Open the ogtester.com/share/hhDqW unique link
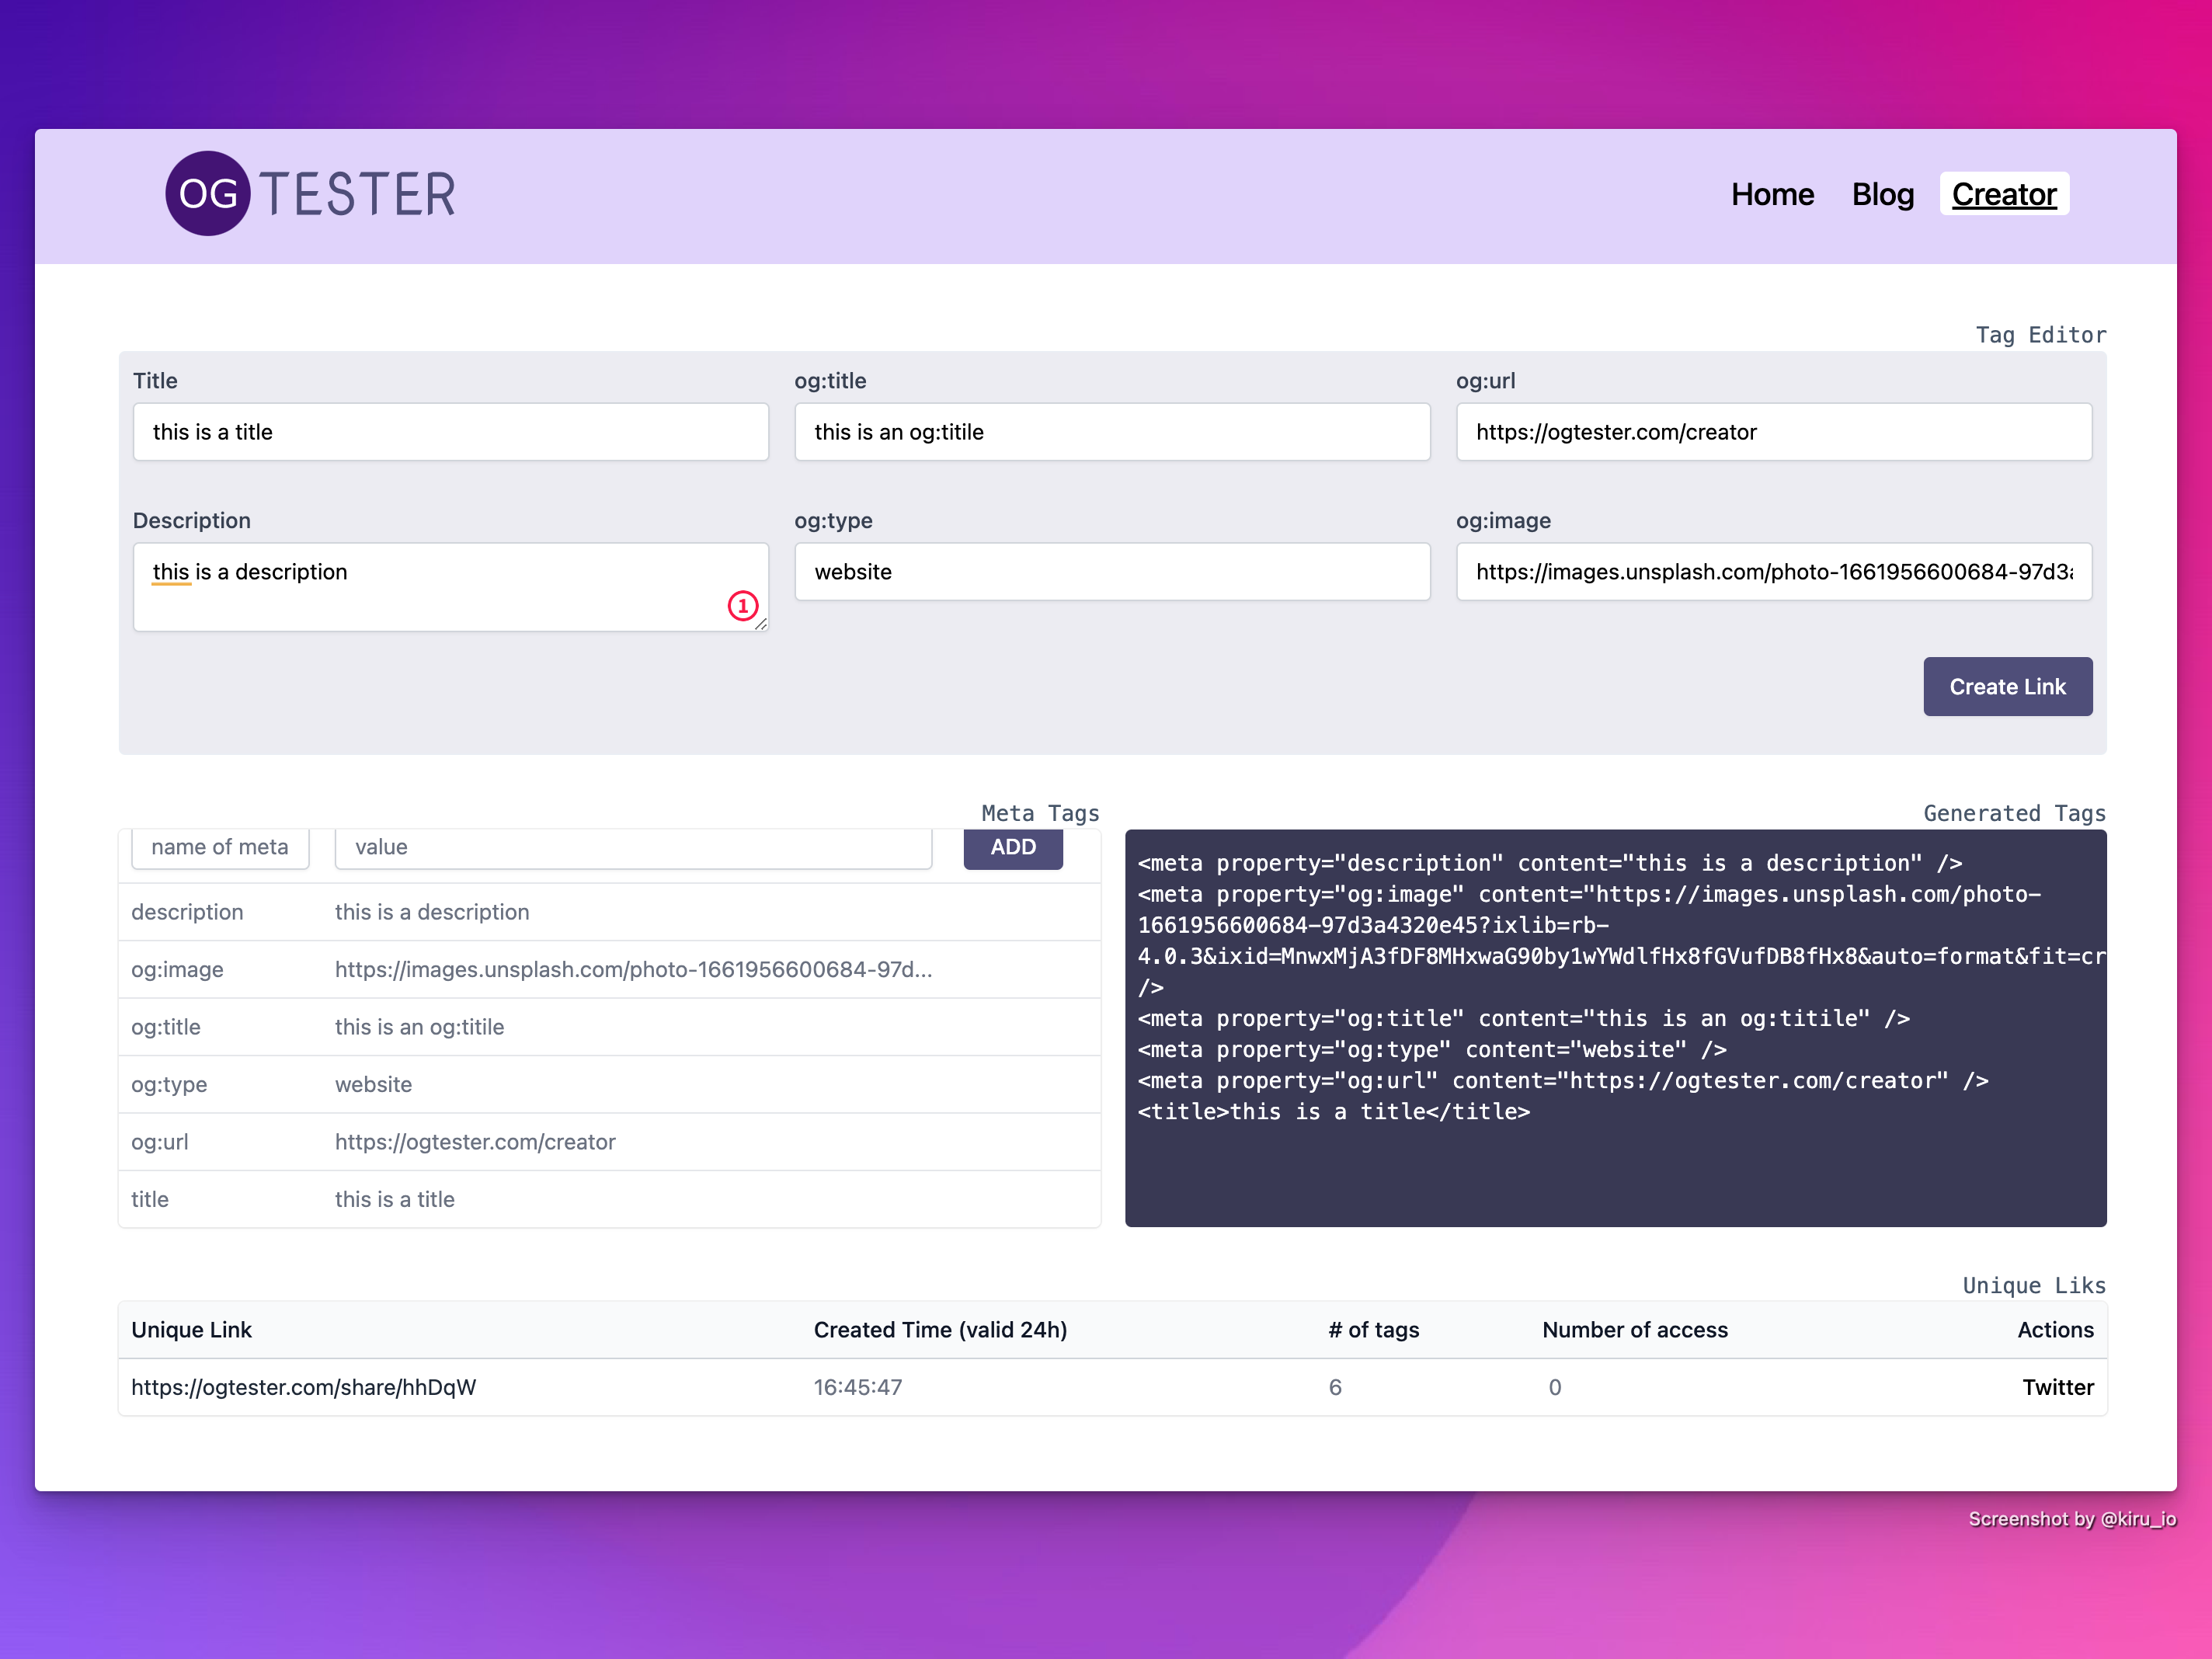The image size is (2212, 1659). [x=304, y=1387]
